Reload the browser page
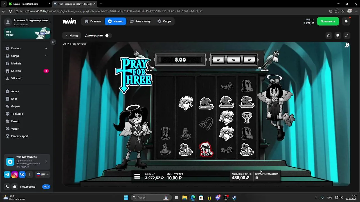The height and width of the screenshot is (202, 360). pos(10,11)
